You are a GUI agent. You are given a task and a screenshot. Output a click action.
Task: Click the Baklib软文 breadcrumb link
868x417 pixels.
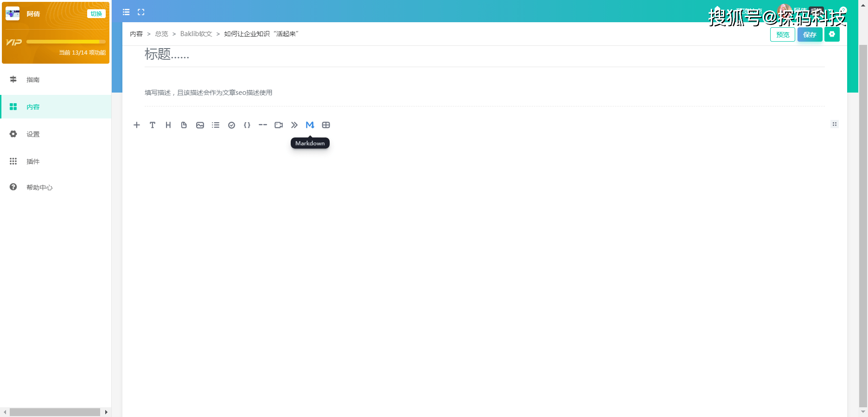[196, 34]
